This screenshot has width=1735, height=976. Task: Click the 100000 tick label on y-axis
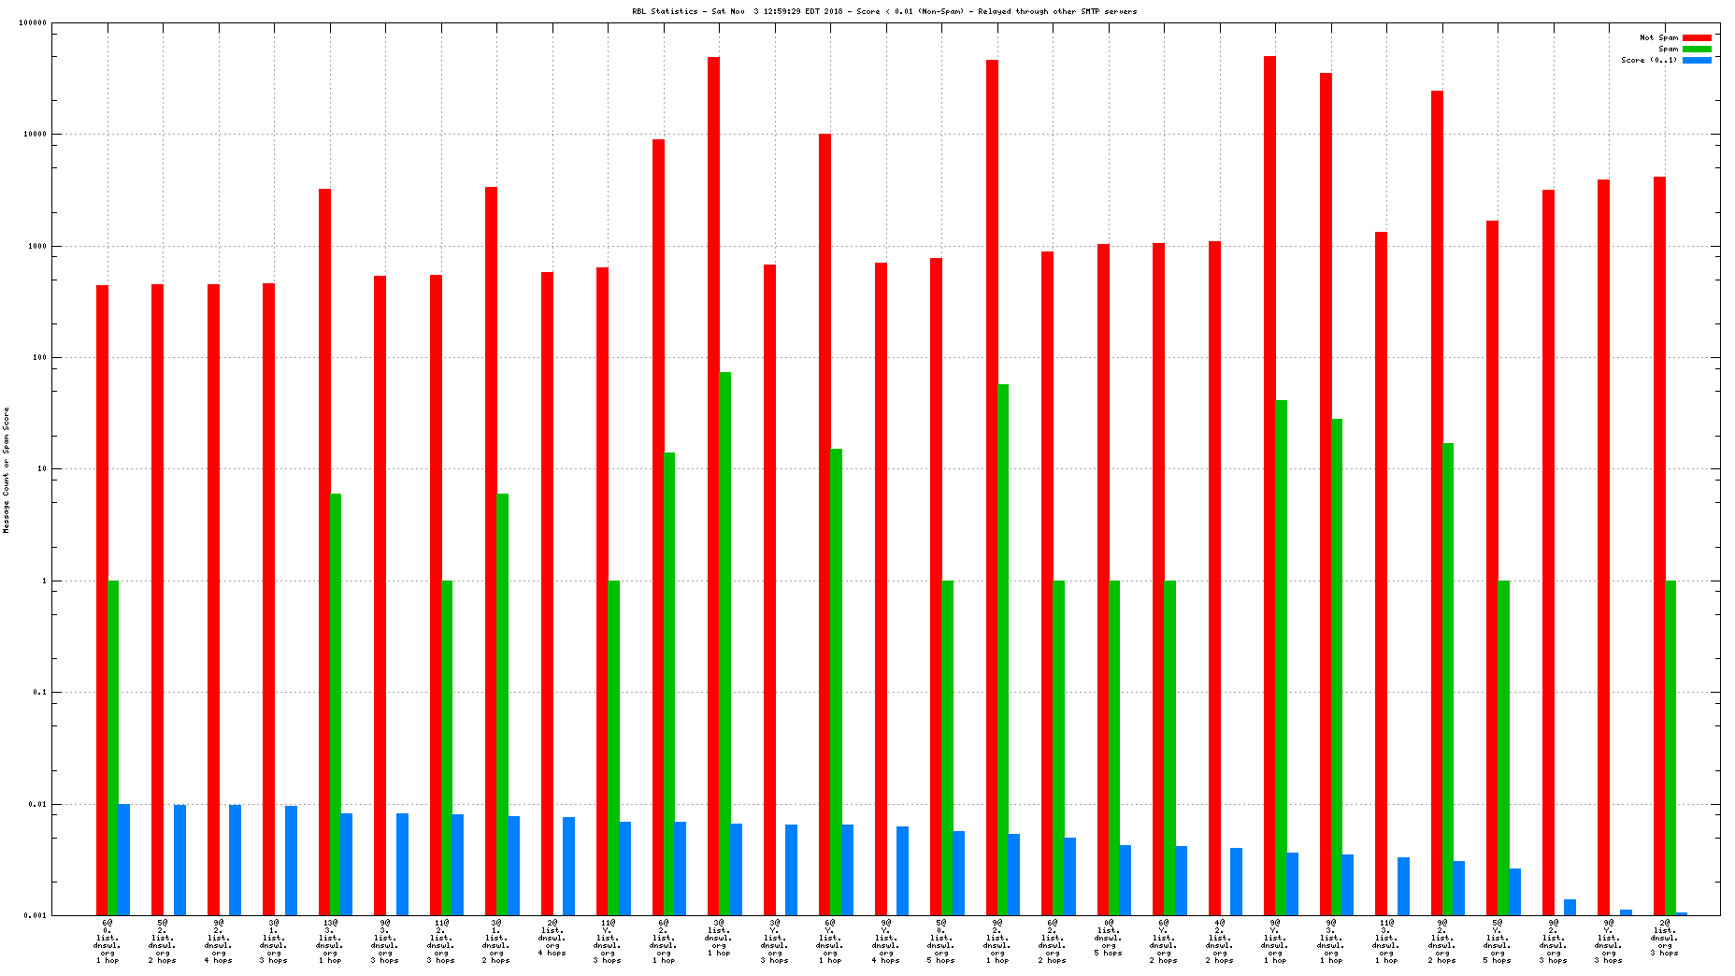[x=33, y=23]
